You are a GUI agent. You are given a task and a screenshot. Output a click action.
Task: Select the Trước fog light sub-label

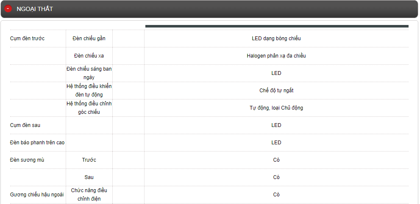[x=89, y=160]
